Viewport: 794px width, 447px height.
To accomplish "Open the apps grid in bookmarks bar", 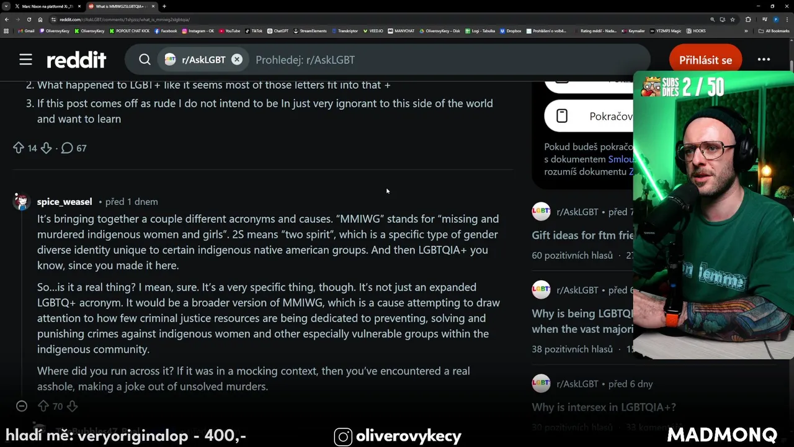I will [6, 30].
